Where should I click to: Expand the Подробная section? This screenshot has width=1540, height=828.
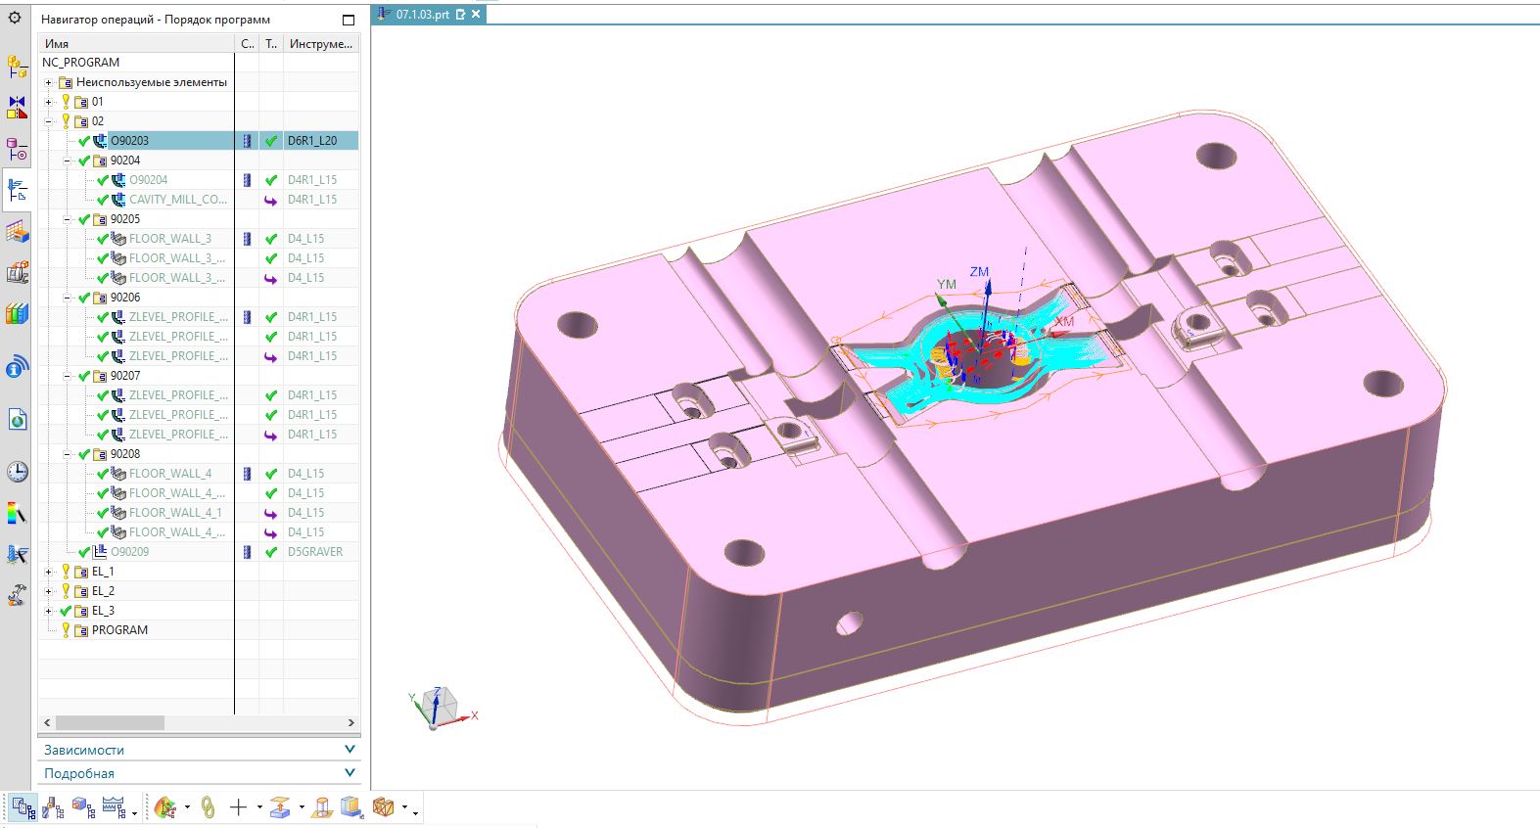pos(200,773)
